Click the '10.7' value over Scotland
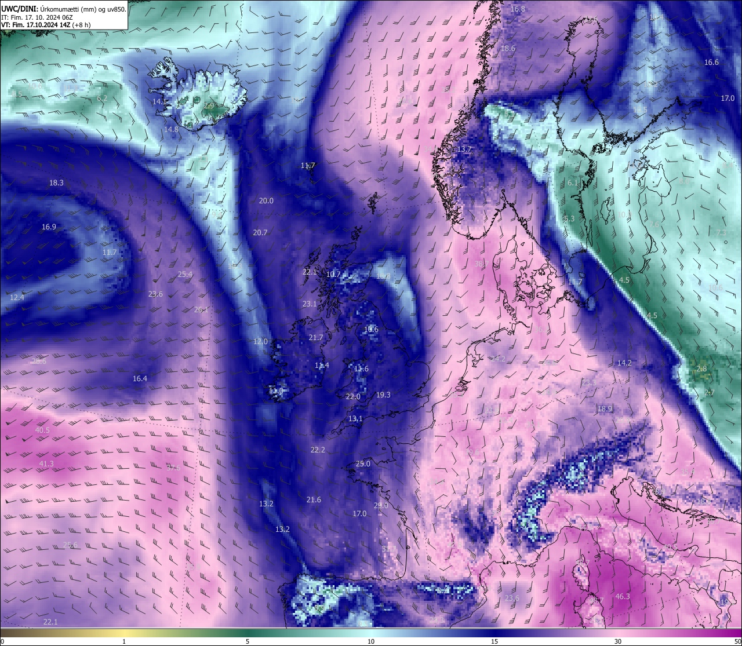Viewport: 742px width, 646px height. coord(333,274)
